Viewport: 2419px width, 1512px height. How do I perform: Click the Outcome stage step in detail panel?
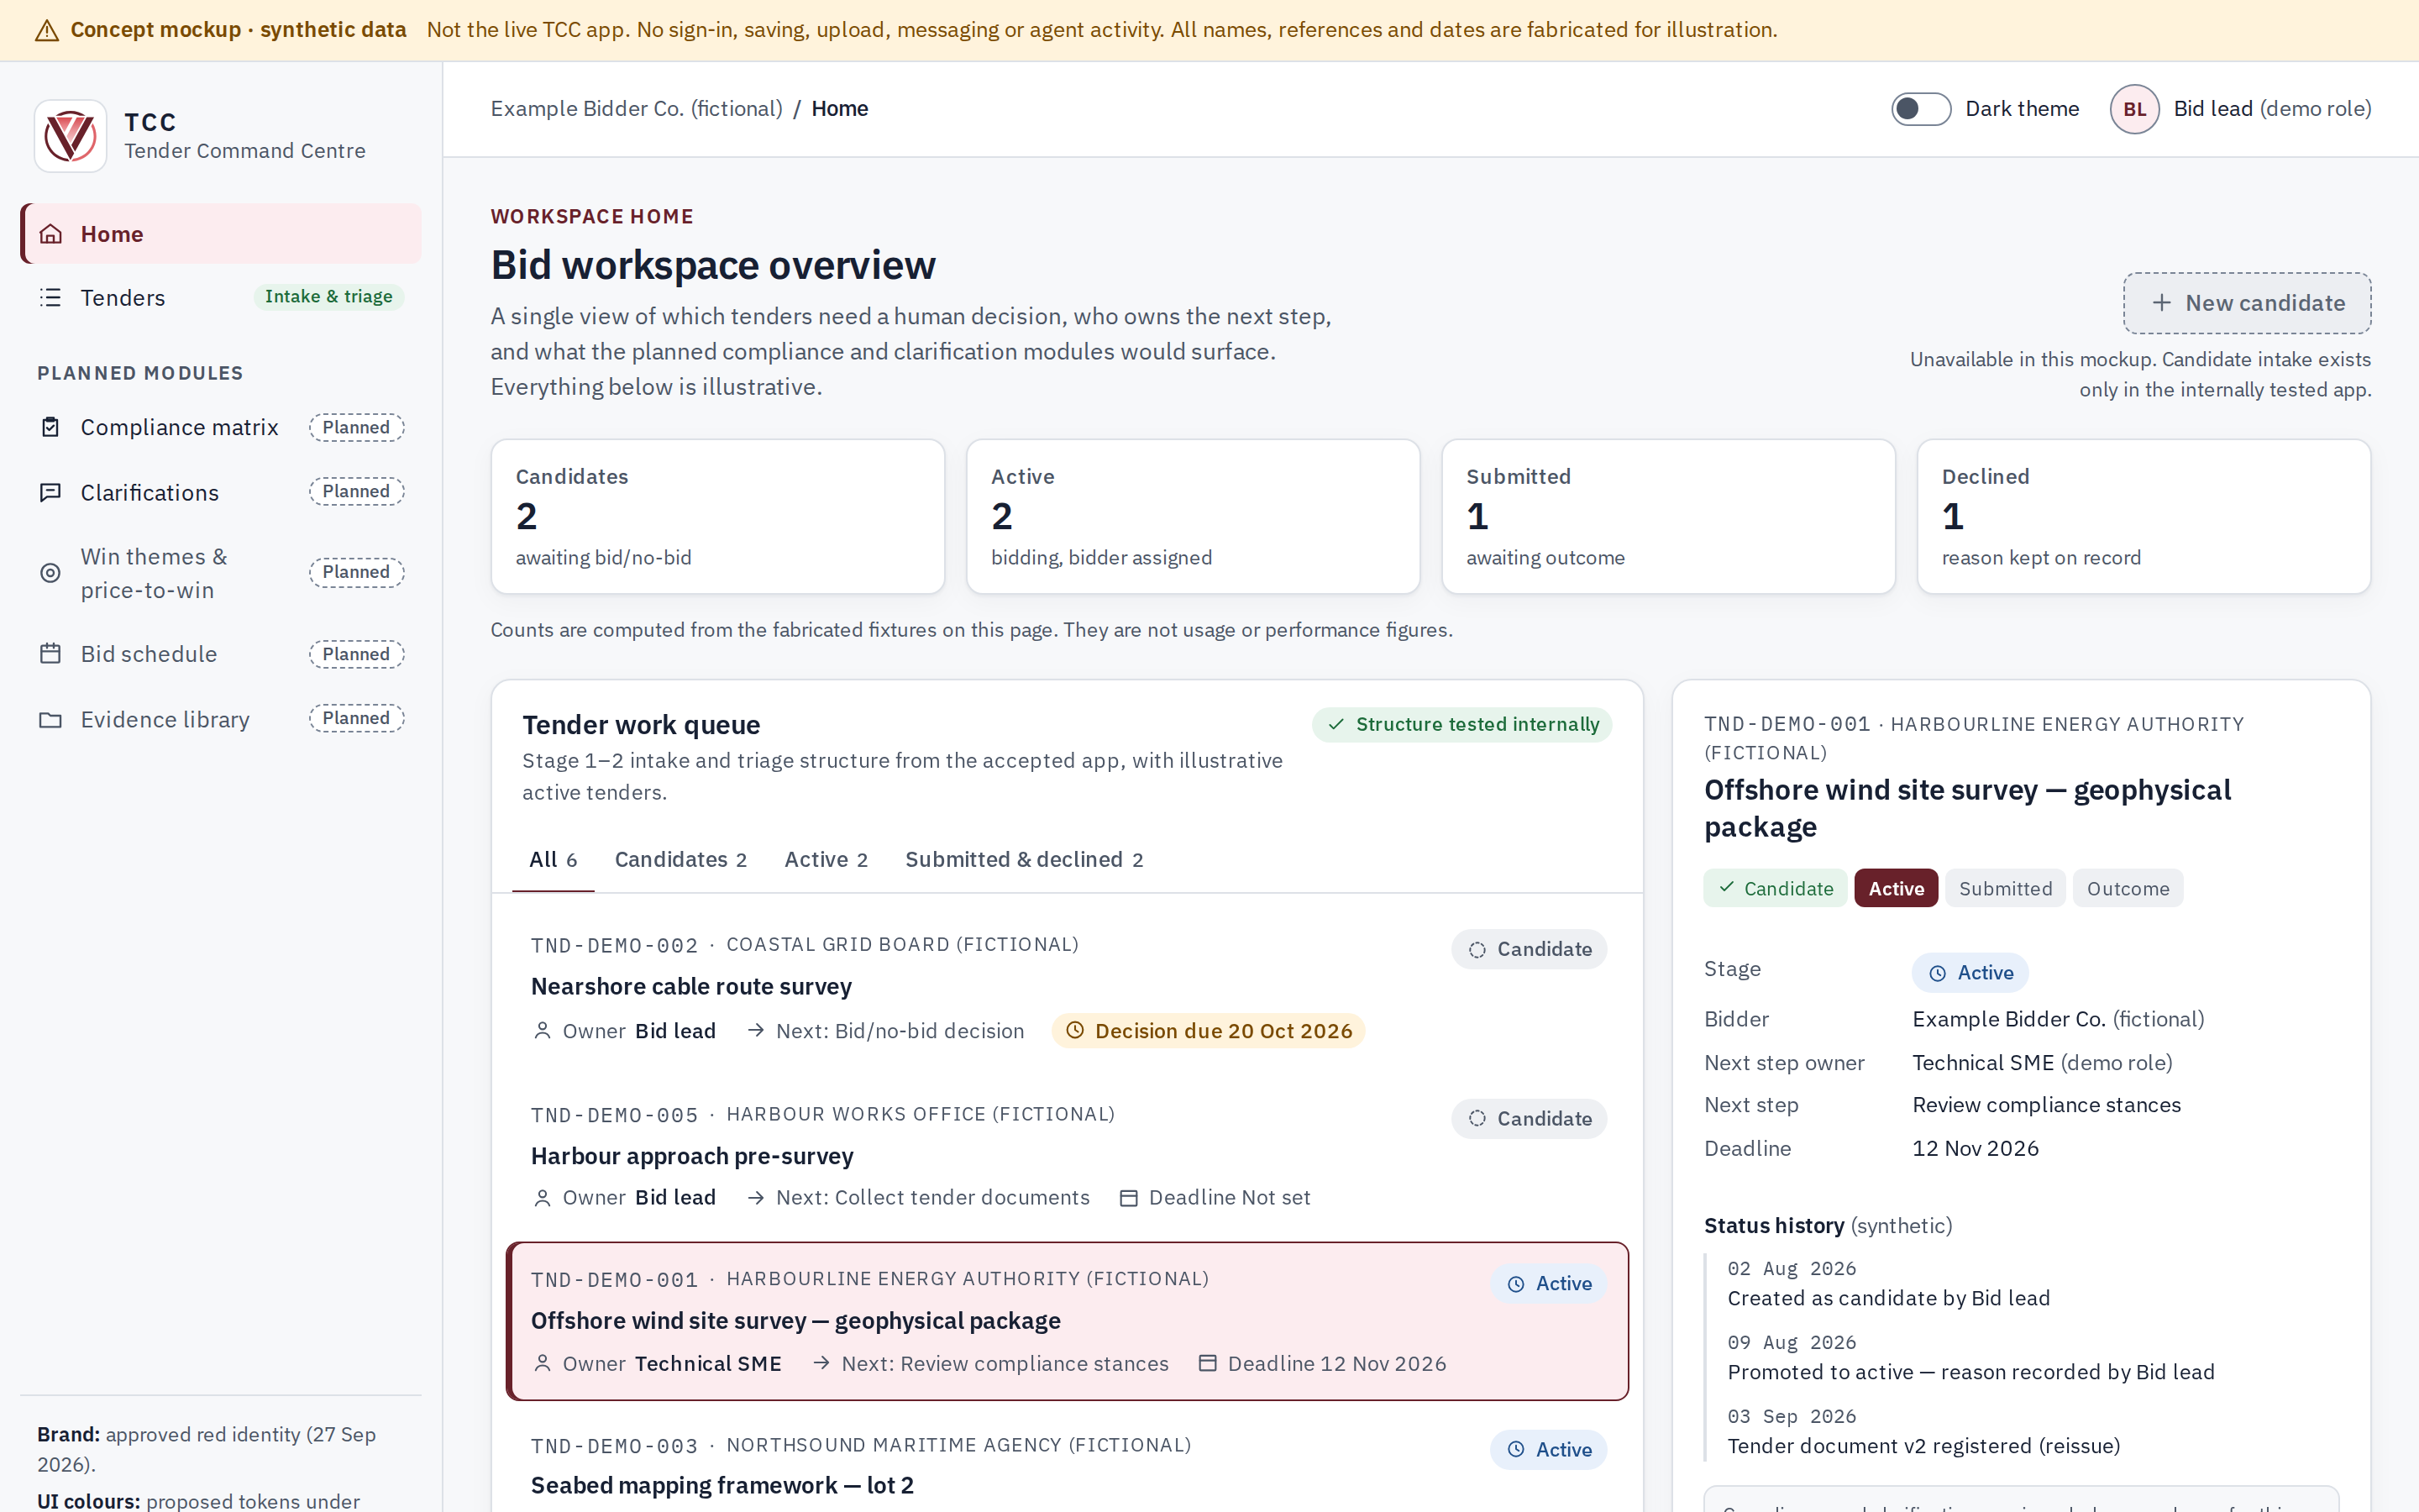pos(2128,889)
